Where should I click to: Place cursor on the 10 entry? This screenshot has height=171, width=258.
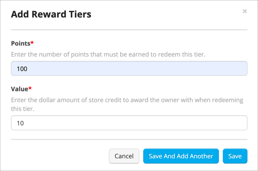click(x=20, y=123)
